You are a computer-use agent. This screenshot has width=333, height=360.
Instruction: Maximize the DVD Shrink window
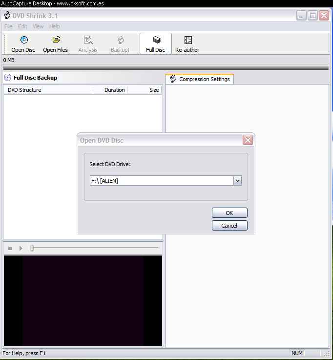(312, 16)
